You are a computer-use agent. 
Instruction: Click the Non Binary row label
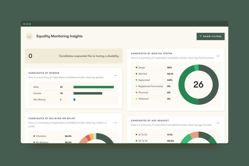tap(39, 99)
